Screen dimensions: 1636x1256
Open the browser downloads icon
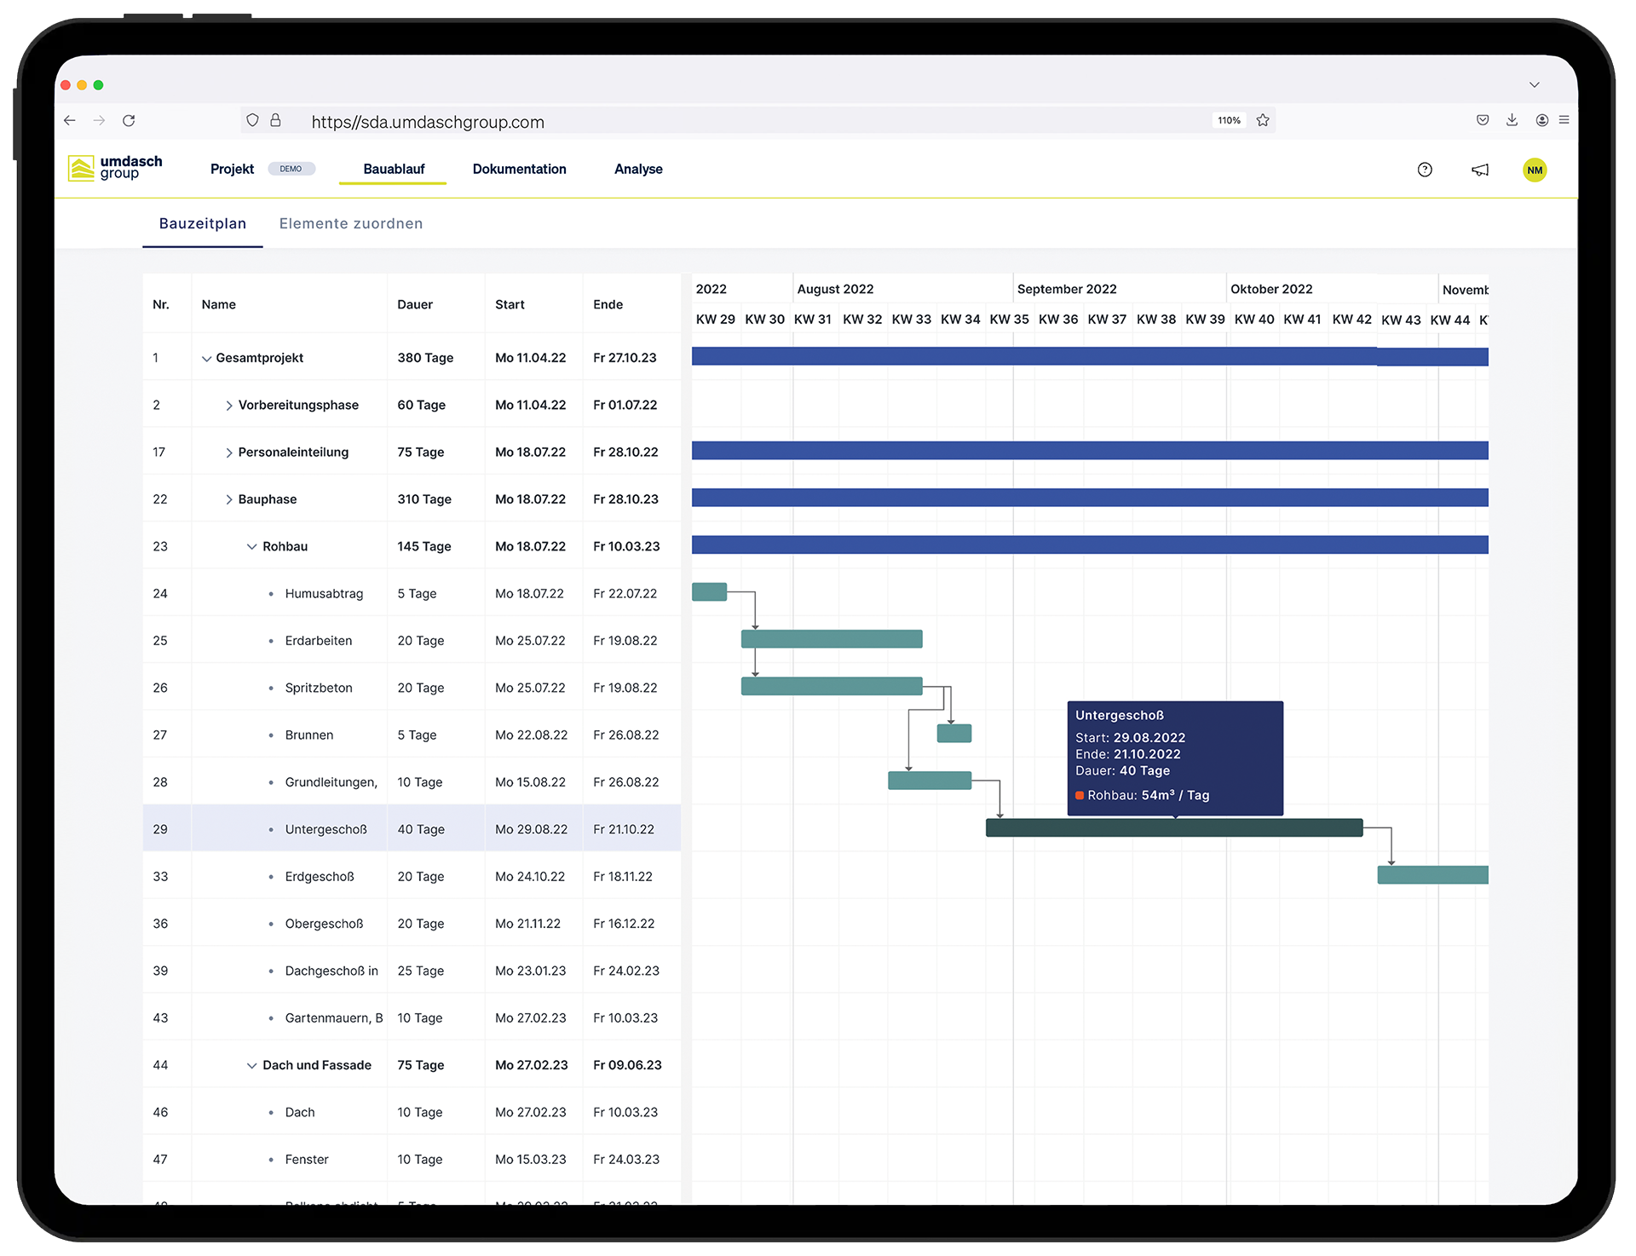tap(1512, 120)
